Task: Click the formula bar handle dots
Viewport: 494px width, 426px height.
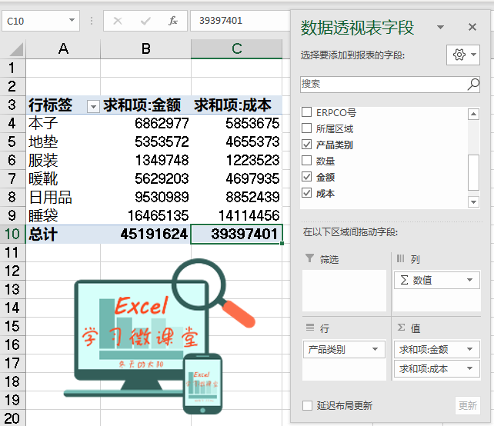Action: click(92, 21)
